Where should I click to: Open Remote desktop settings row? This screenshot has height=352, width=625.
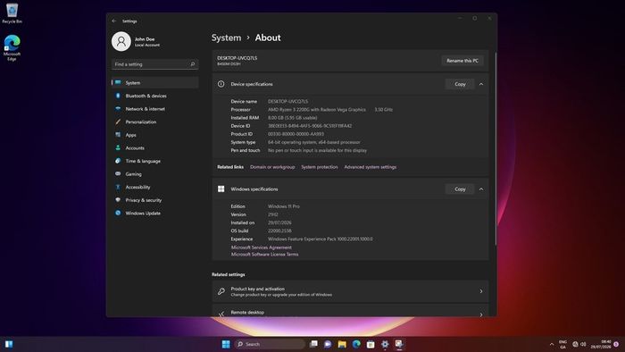[350, 311]
